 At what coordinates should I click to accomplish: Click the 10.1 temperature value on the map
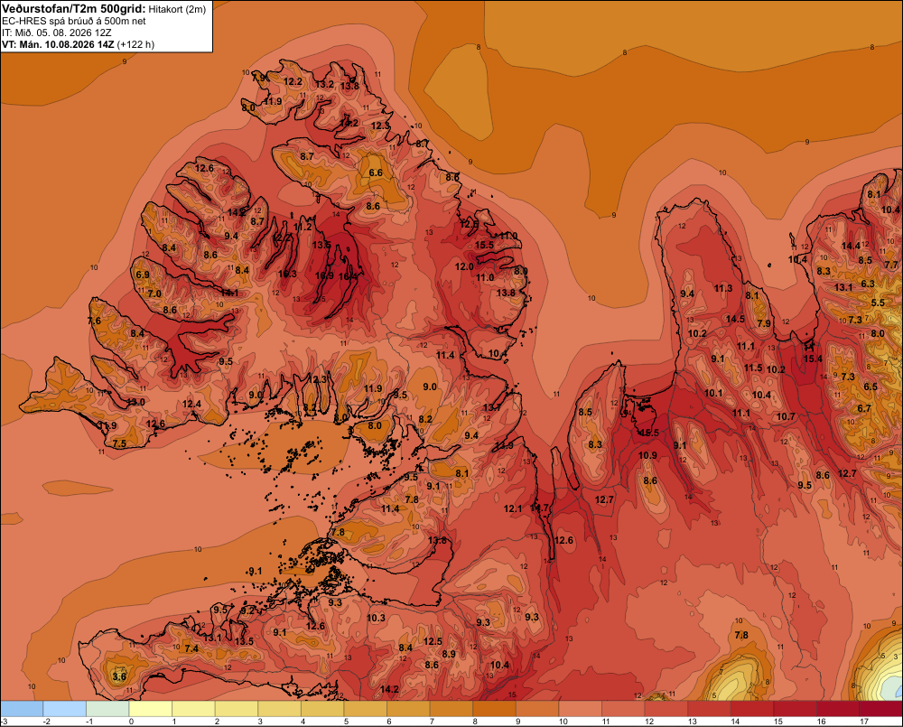(x=713, y=393)
